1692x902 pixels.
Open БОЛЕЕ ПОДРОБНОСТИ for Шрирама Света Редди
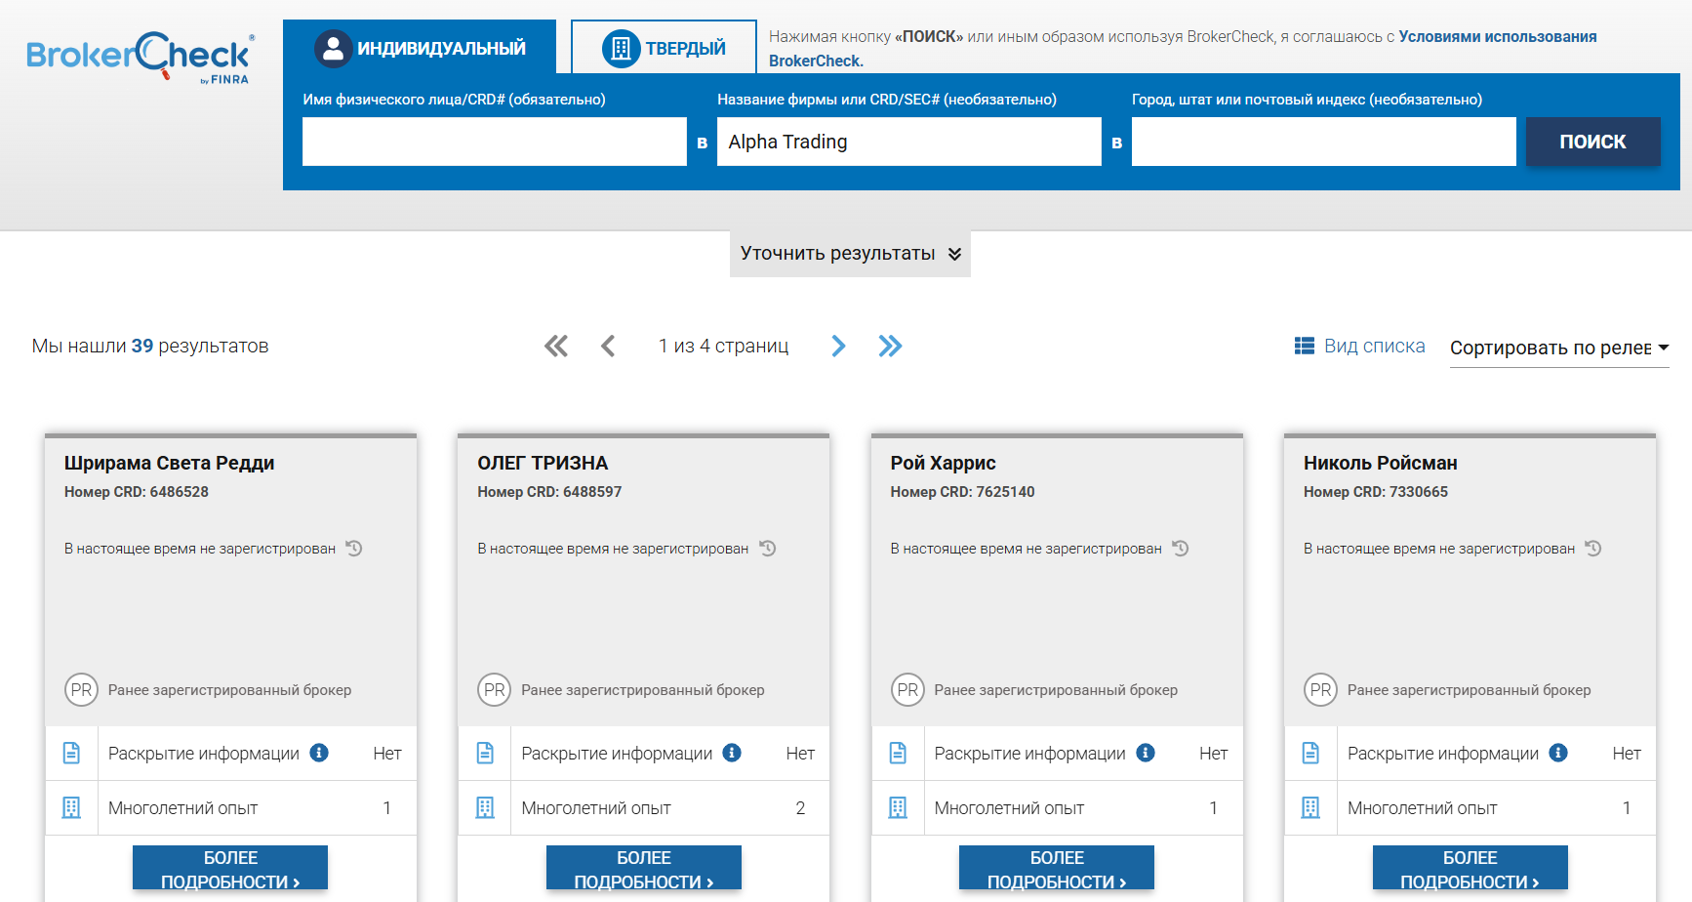point(230,869)
